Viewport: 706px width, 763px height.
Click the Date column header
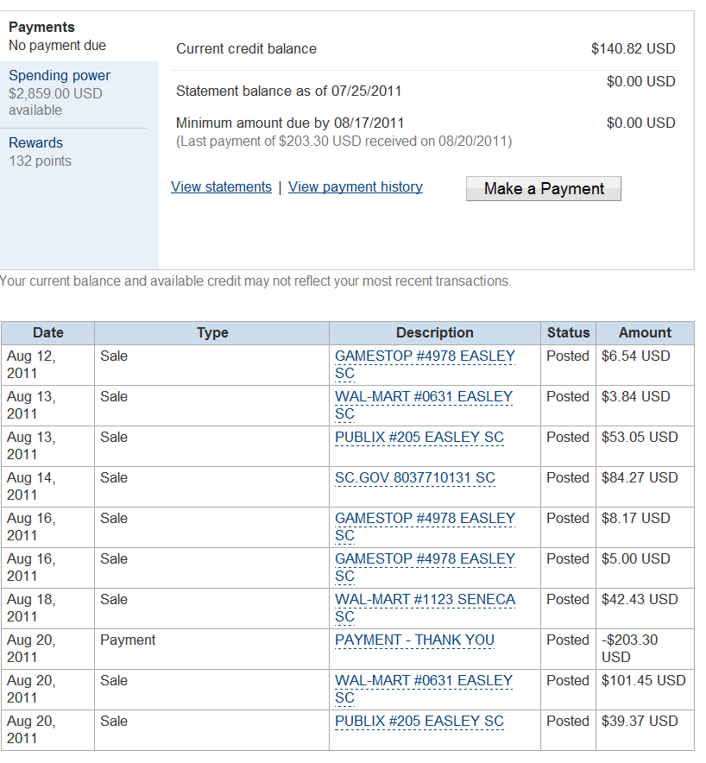tap(47, 333)
